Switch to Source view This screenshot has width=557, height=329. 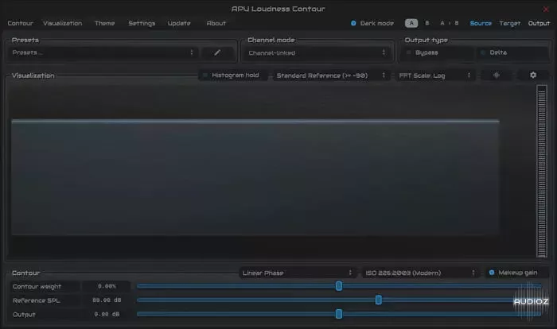tap(481, 23)
